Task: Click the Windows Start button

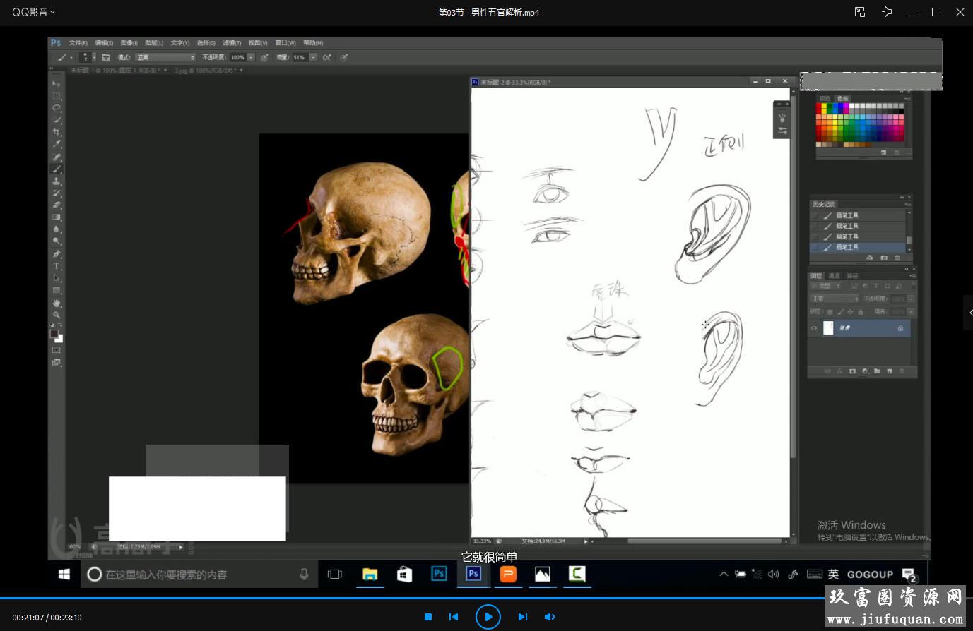Action: pyautogui.click(x=64, y=575)
